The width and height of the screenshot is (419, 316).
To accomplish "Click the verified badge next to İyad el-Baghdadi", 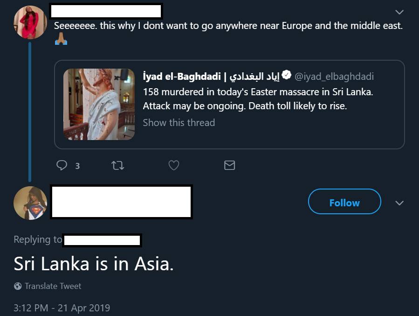I will point(287,75).
